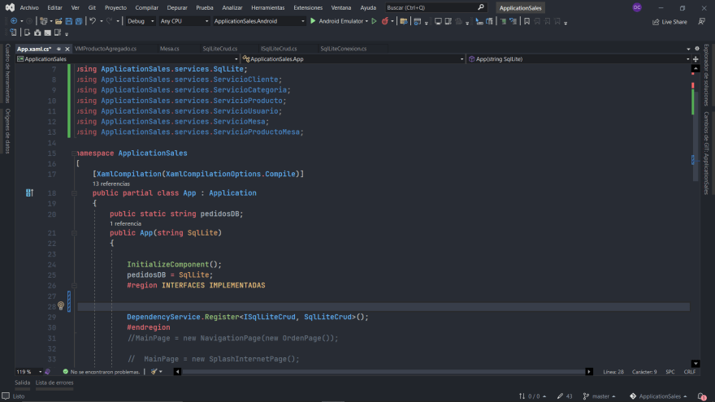Click the 1 referencia CodeLens link
The height and width of the screenshot is (402, 715).
pos(125,223)
